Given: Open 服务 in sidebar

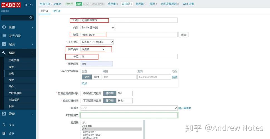Looking at the screenshot, I should (x=11, y=106).
